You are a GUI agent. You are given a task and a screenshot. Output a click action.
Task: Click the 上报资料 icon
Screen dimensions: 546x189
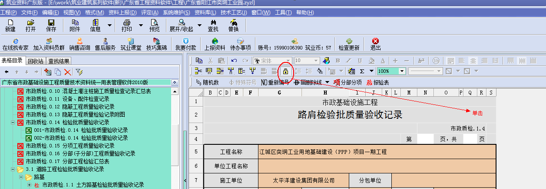pos(215,44)
